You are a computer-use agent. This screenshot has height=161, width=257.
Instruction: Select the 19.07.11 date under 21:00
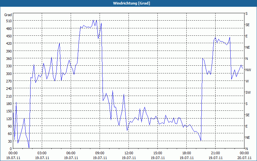(215, 158)
